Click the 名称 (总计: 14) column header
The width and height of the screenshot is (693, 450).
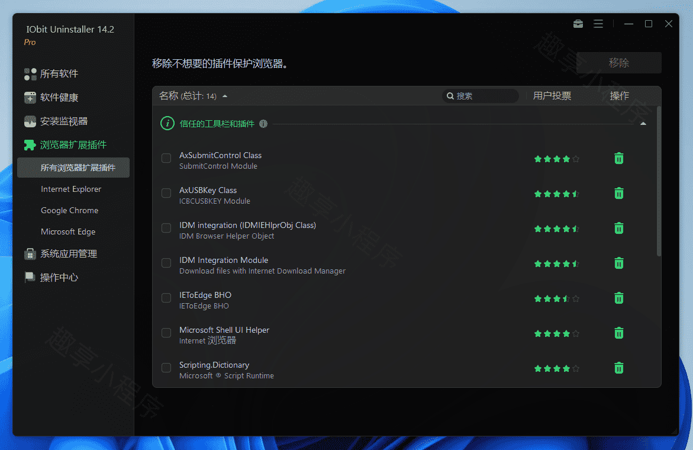[188, 96]
